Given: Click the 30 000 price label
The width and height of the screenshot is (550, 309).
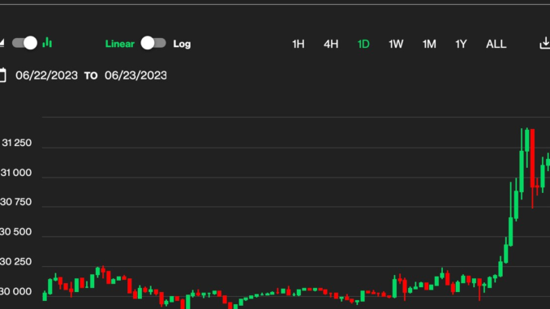Looking at the screenshot, I should 15,291.
